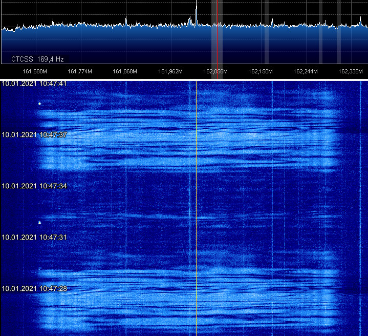Click the orange vertical line in waterfall
This screenshot has height=336, width=368.
[x=197, y=208]
